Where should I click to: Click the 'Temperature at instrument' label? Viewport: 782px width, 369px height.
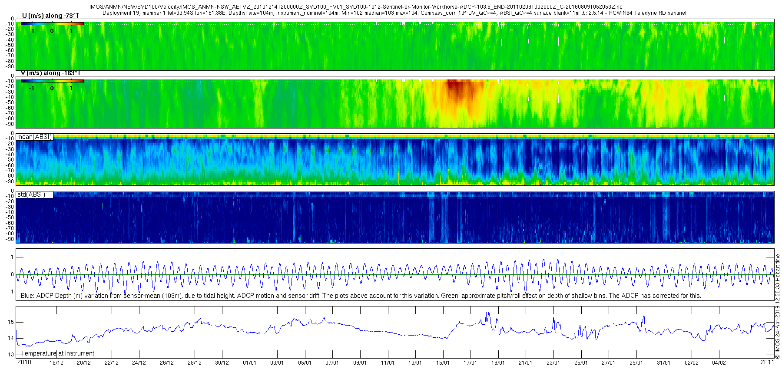pos(58,353)
